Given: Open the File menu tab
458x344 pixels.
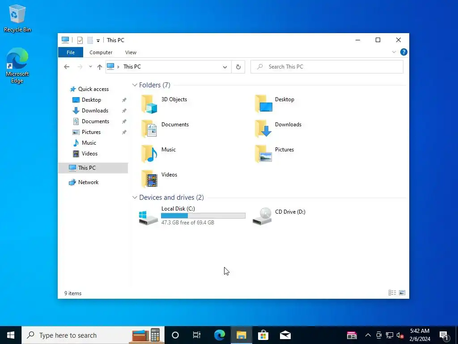Looking at the screenshot, I should (x=71, y=52).
